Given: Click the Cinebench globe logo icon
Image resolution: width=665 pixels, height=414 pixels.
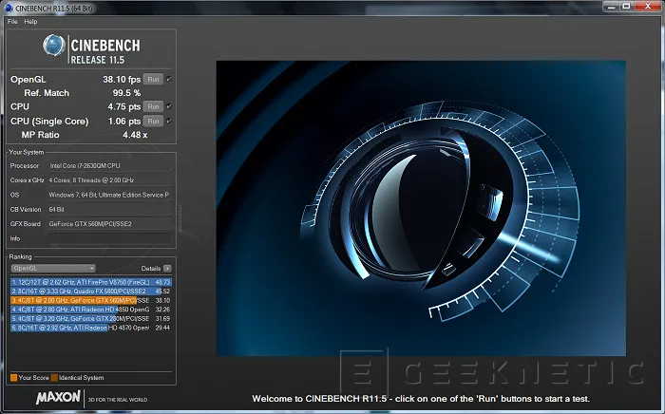Looking at the screenshot, I should (54, 46).
